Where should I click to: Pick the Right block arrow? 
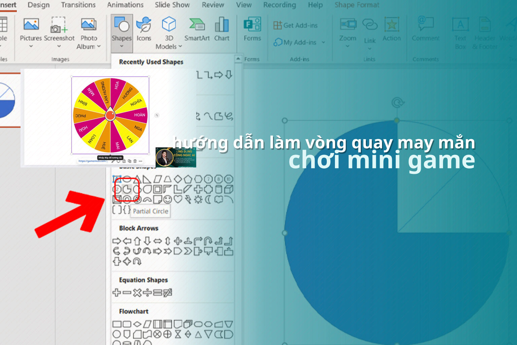click(116, 241)
